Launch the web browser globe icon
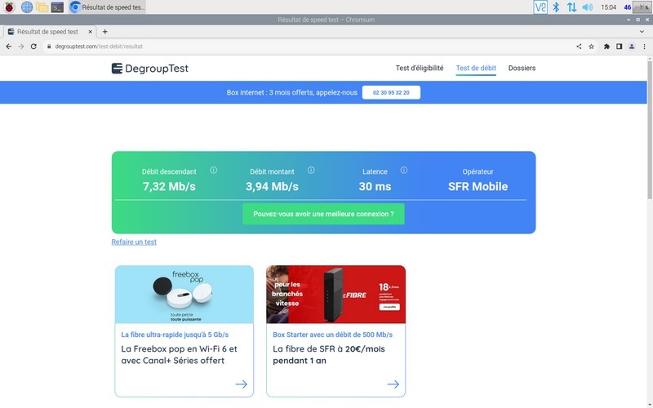The height and width of the screenshot is (408, 653). (x=27, y=7)
